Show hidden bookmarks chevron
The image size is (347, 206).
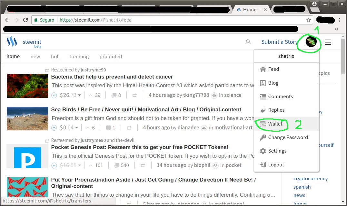point(336,29)
